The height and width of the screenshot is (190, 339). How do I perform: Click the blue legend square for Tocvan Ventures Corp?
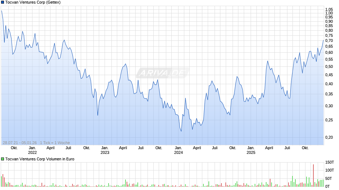3,3
